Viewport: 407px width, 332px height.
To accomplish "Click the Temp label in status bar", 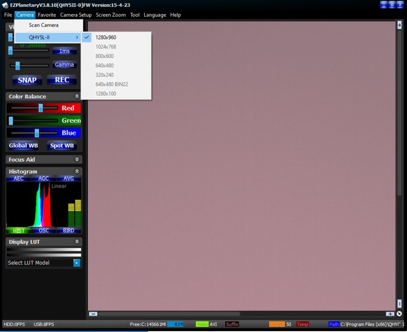I will click(x=302, y=324).
